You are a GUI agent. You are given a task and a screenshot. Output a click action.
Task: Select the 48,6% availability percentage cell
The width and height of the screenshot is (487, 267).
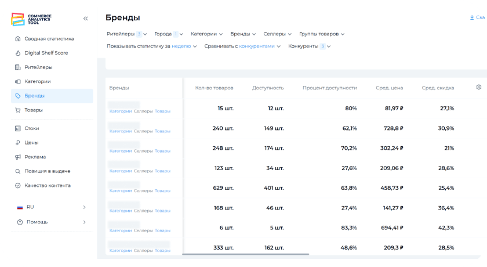pos(349,248)
